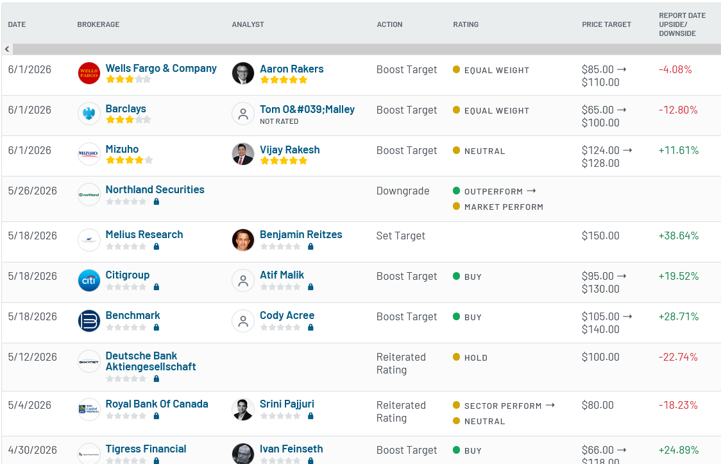This screenshot has height=464, width=721.
Task: Click the lock icon under Deutsche Bank Aktiengesellschaft
Action: click(157, 379)
